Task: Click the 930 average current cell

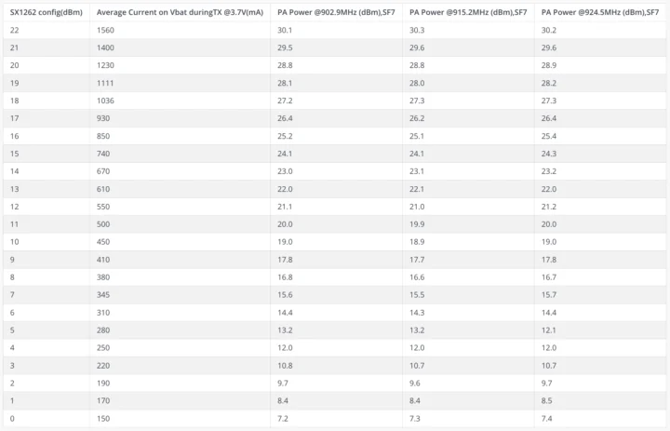Action: [x=103, y=118]
